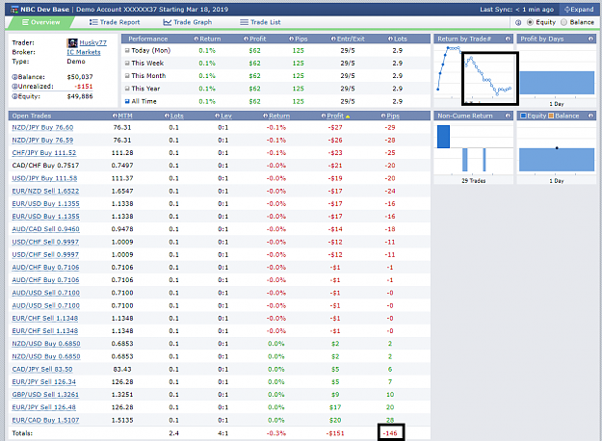
Task: Switch to the Trade Report tab
Action: coord(115,22)
